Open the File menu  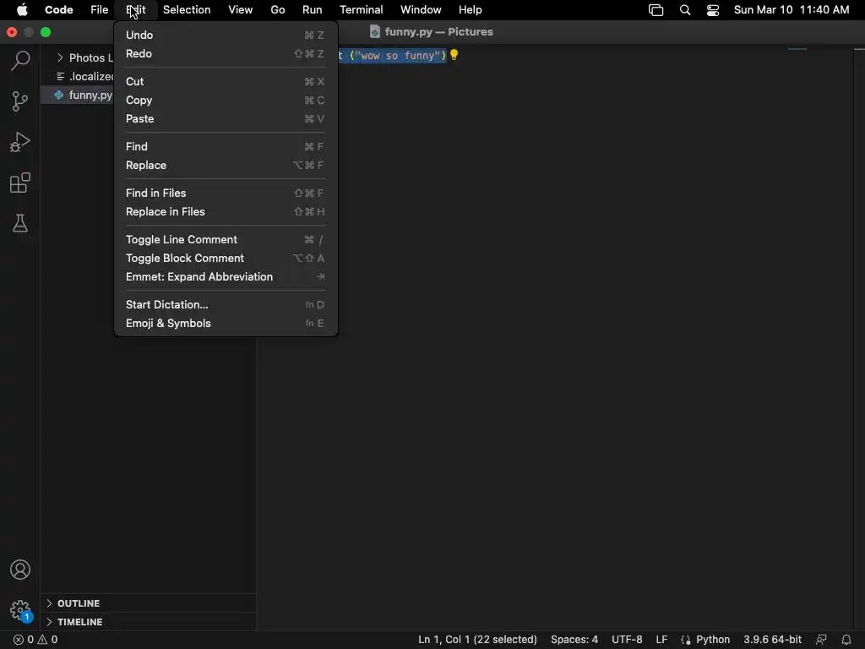coord(100,10)
